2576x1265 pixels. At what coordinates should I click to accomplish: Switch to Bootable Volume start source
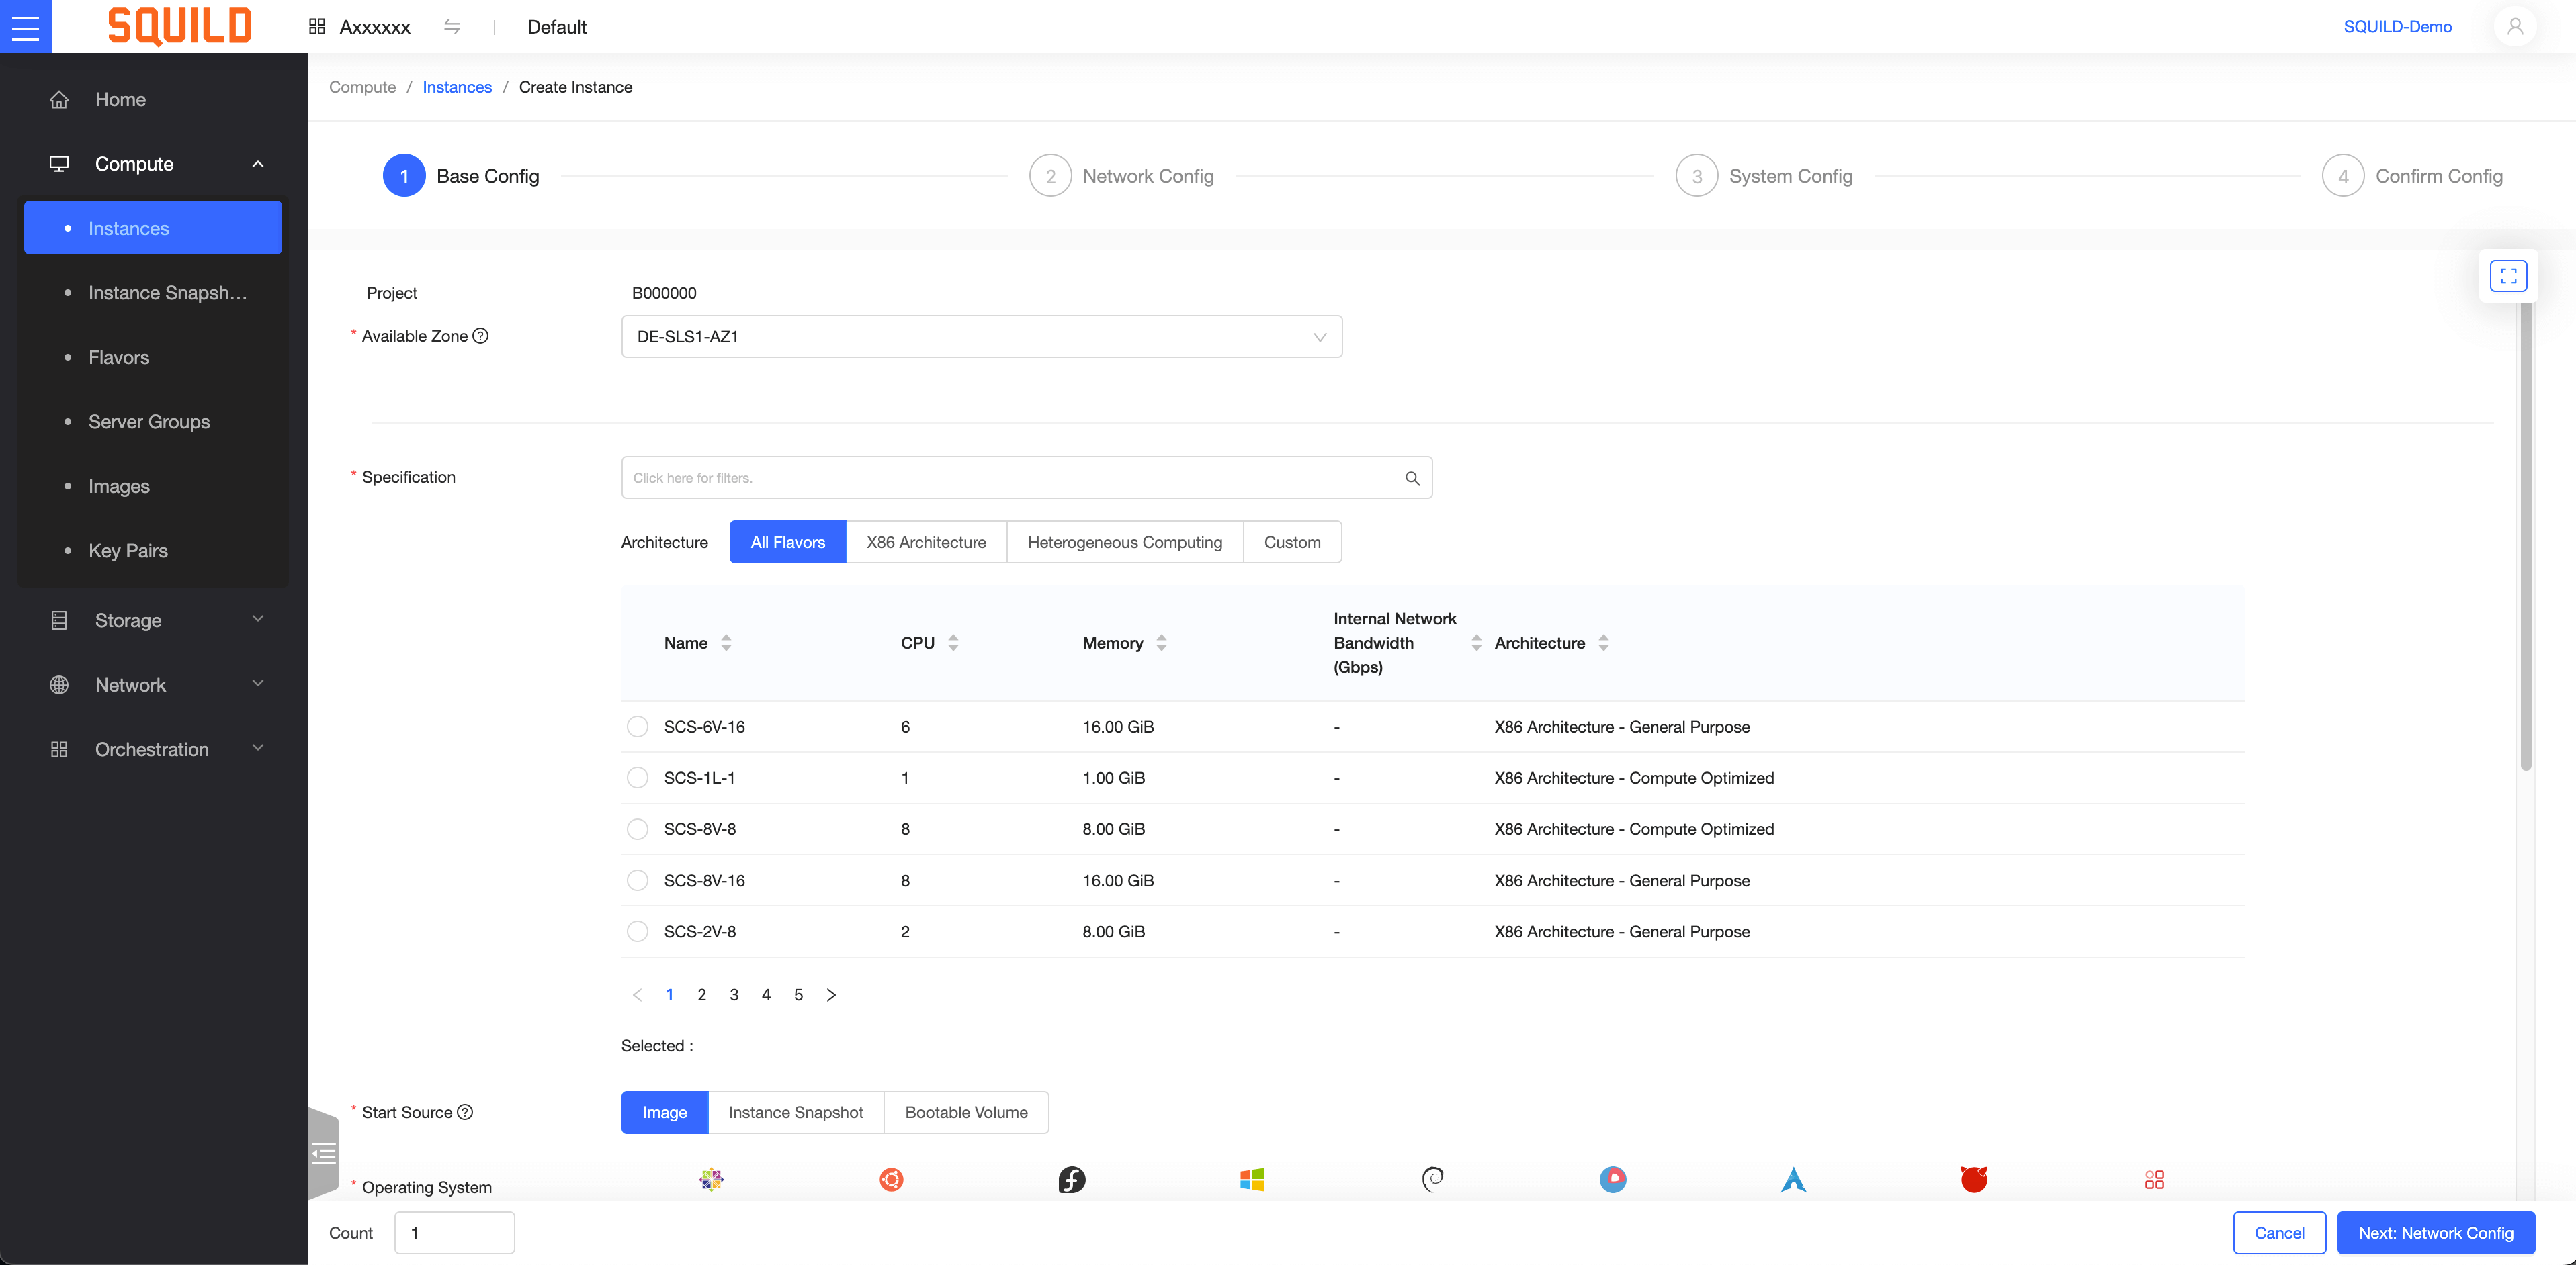pyautogui.click(x=966, y=1112)
